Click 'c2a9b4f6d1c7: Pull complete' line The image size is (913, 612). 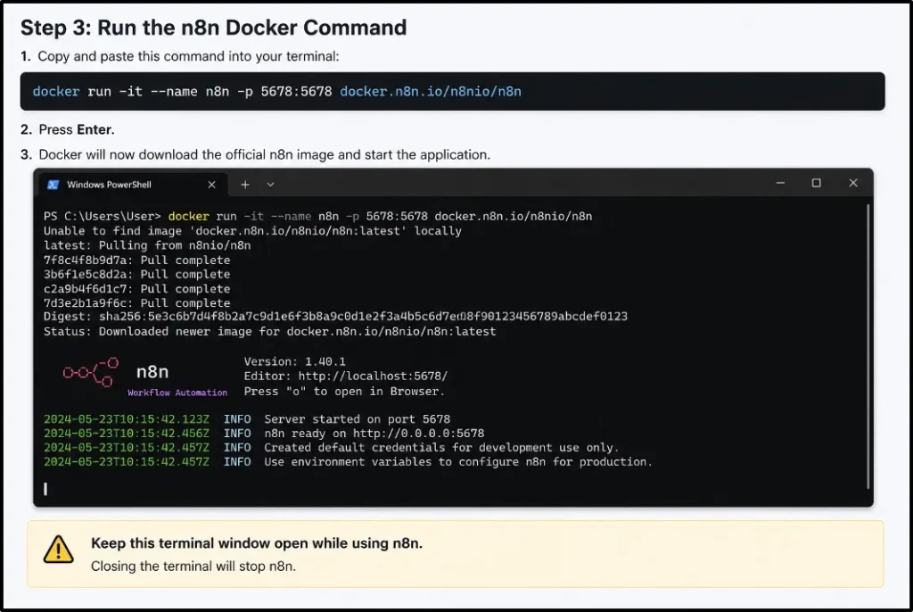[136, 288]
